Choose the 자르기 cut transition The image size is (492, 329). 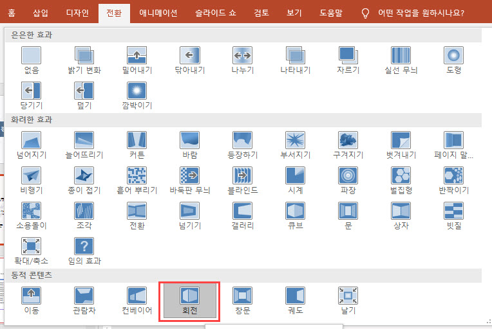(x=348, y=60)
